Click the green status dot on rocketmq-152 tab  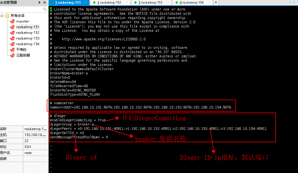click(x=94, y=2)
